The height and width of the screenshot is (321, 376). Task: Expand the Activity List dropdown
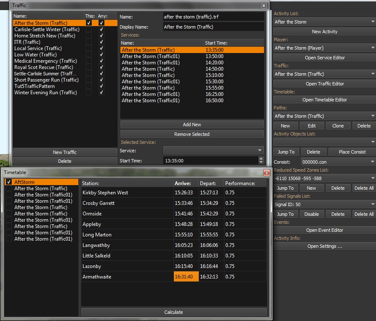click(324, 22)
